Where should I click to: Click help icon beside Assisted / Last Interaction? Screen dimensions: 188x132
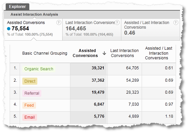tap(176, 23)
